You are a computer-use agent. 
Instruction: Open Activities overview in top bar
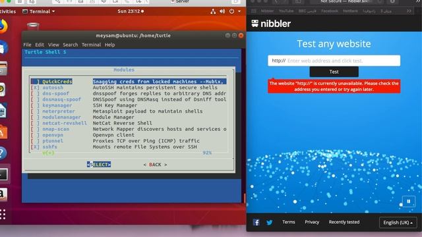tap(7, 11)
